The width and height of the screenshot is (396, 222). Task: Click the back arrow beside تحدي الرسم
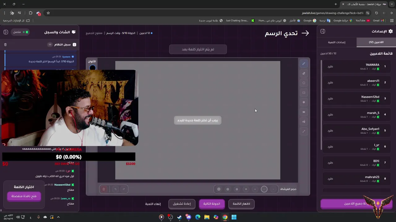pyautogui.click(x=305, y=33)
